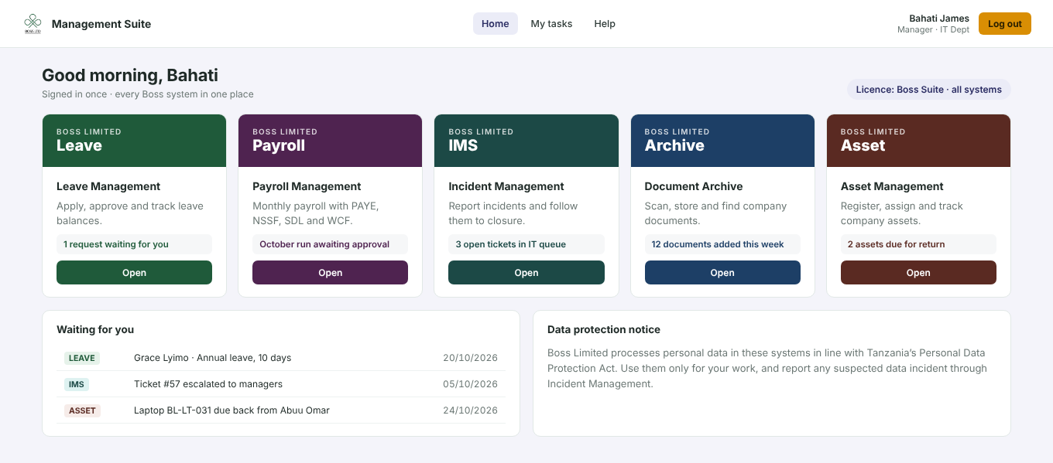The image size is (1053, 463).
Task: Open Leave Management system
Action: point(134,273)
